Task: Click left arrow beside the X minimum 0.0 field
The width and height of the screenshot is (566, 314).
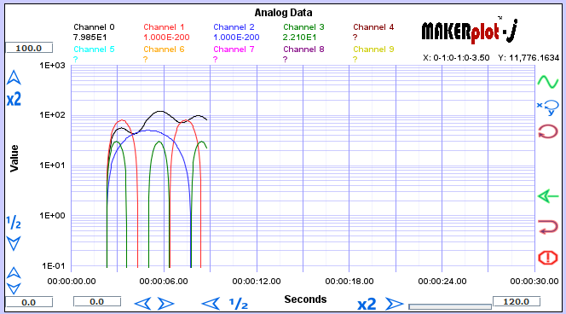Action: click(142, 304)
